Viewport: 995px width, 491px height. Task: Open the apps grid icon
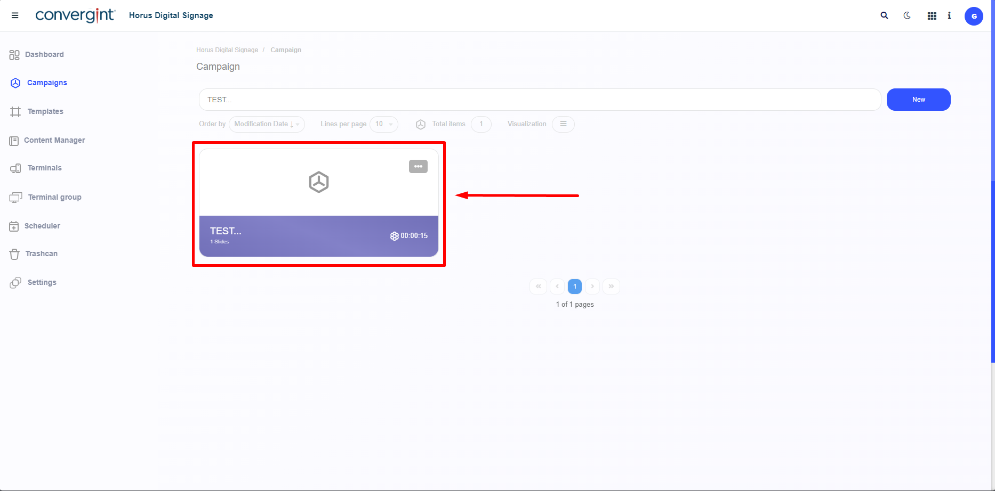932,16
